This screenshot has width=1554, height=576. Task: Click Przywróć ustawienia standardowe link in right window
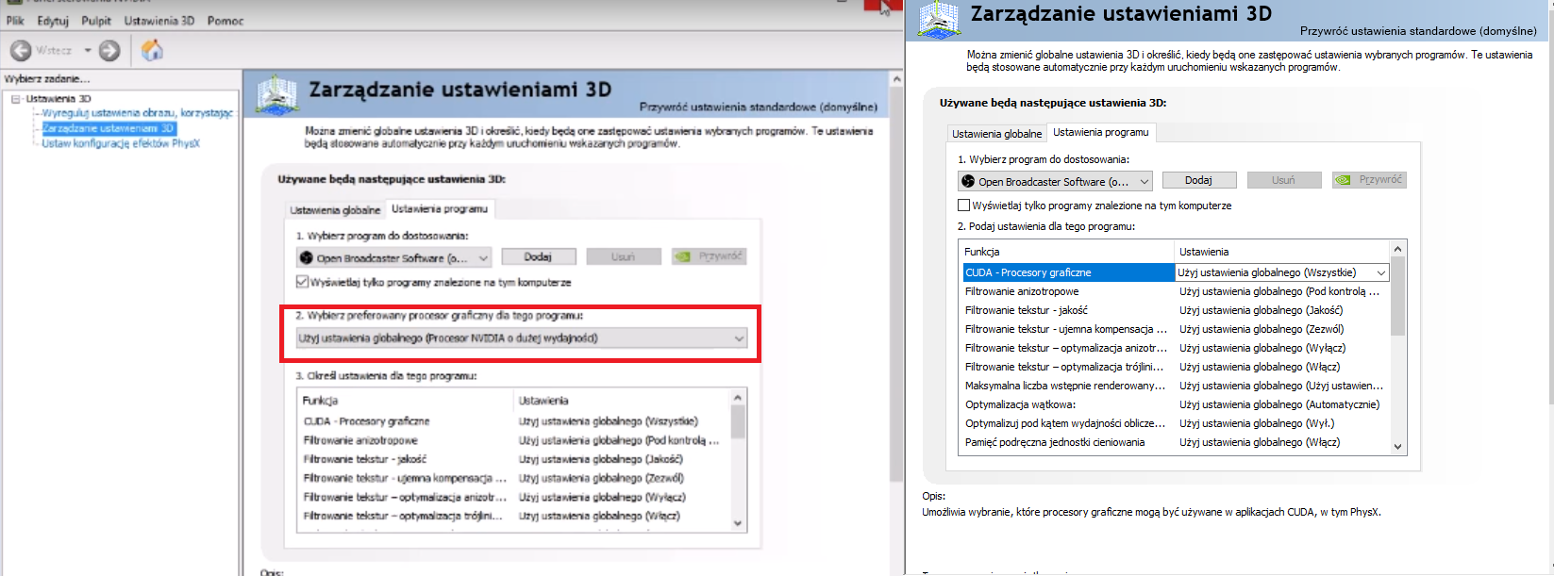pyautogui.click(x=1418, y=31)
